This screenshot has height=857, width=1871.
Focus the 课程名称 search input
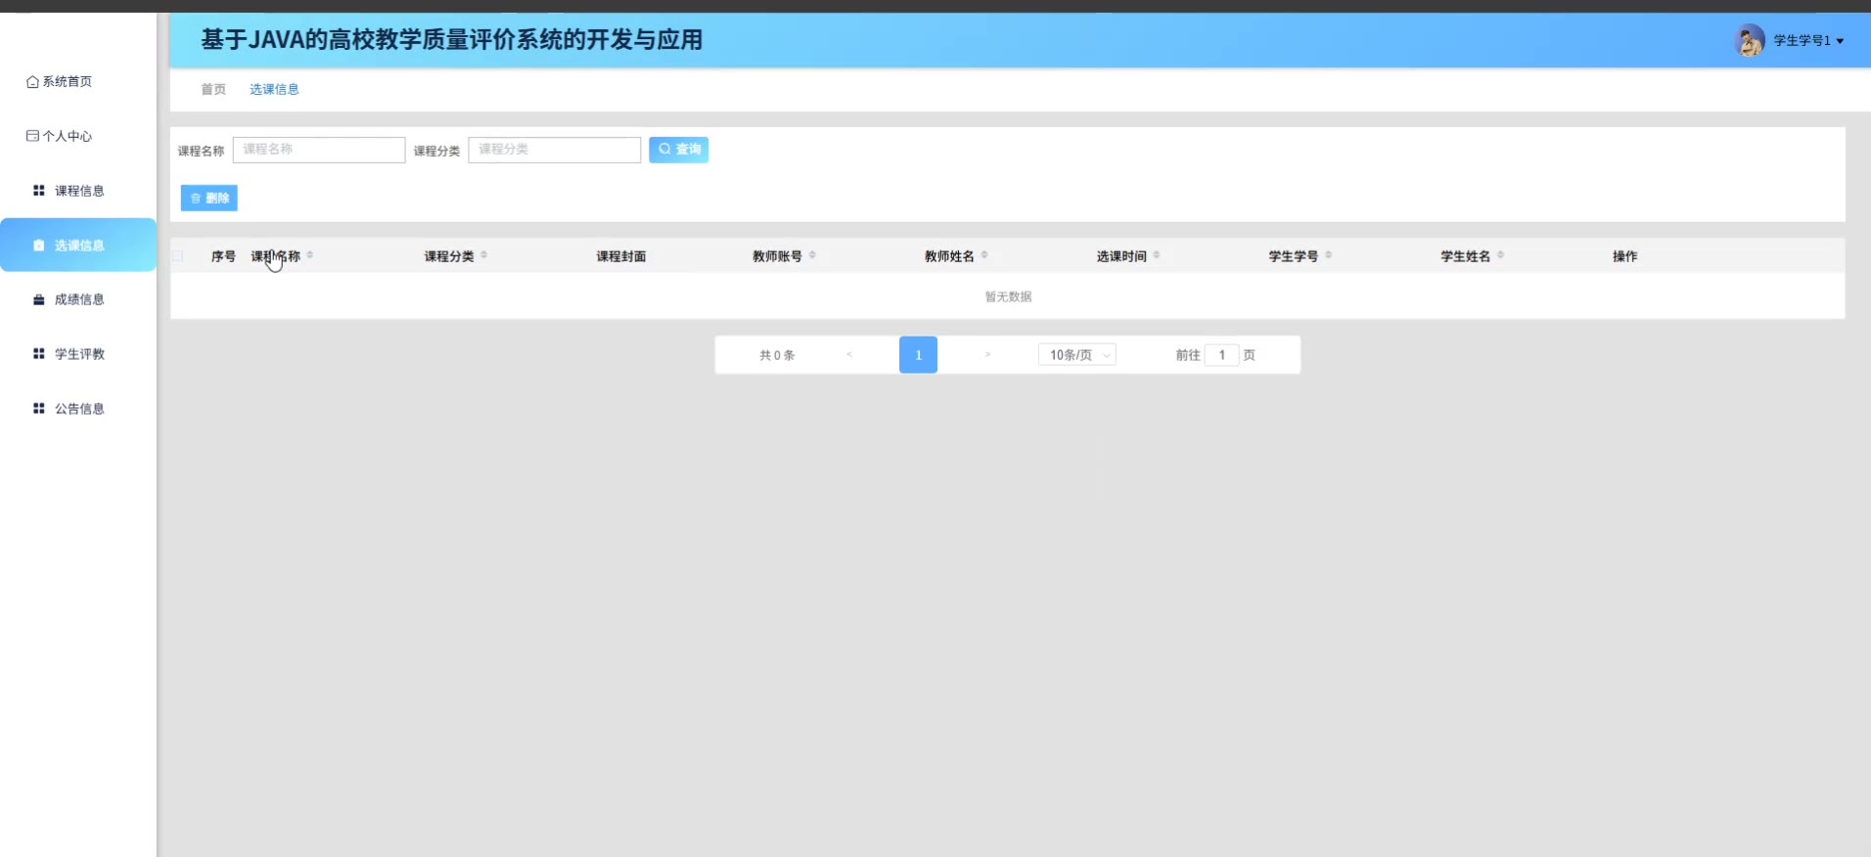[x=319, y=150]
